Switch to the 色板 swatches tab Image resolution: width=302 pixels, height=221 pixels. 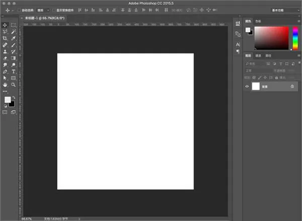pos(258,21)
